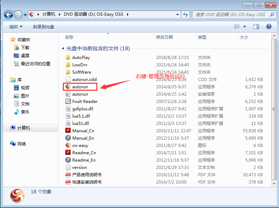Image resolution: width=279 pixels, height=208 pixels.
Task: Click the 计算机 breadcrumb in address bar
Action: pos(49,14)
